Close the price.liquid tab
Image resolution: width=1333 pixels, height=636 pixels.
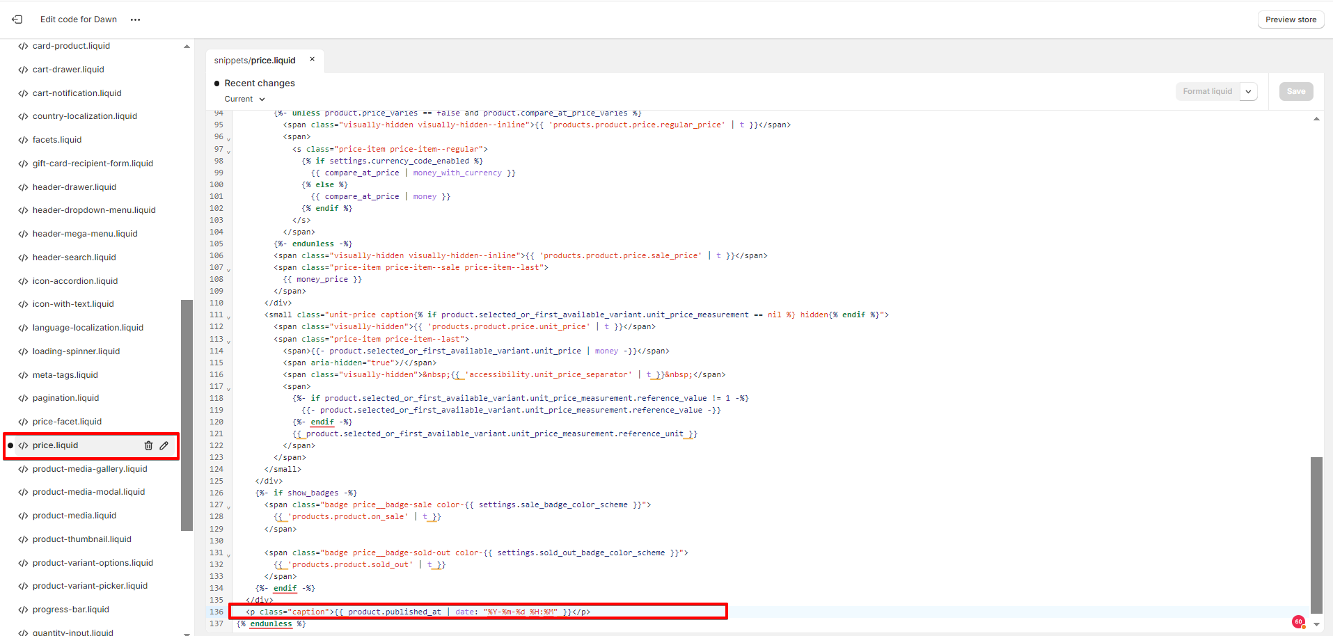[x=312, y=59]
